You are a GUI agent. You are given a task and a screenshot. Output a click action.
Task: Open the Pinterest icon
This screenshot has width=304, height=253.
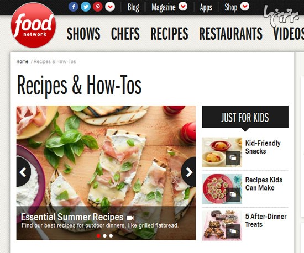98,7
